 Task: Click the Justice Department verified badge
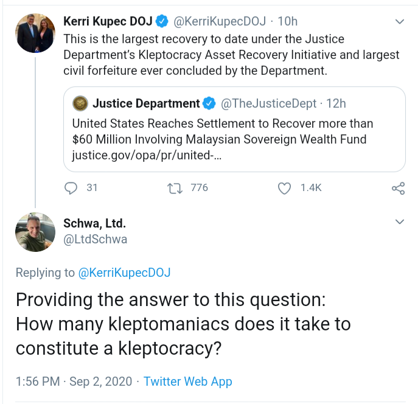click(x=209, y=103)
